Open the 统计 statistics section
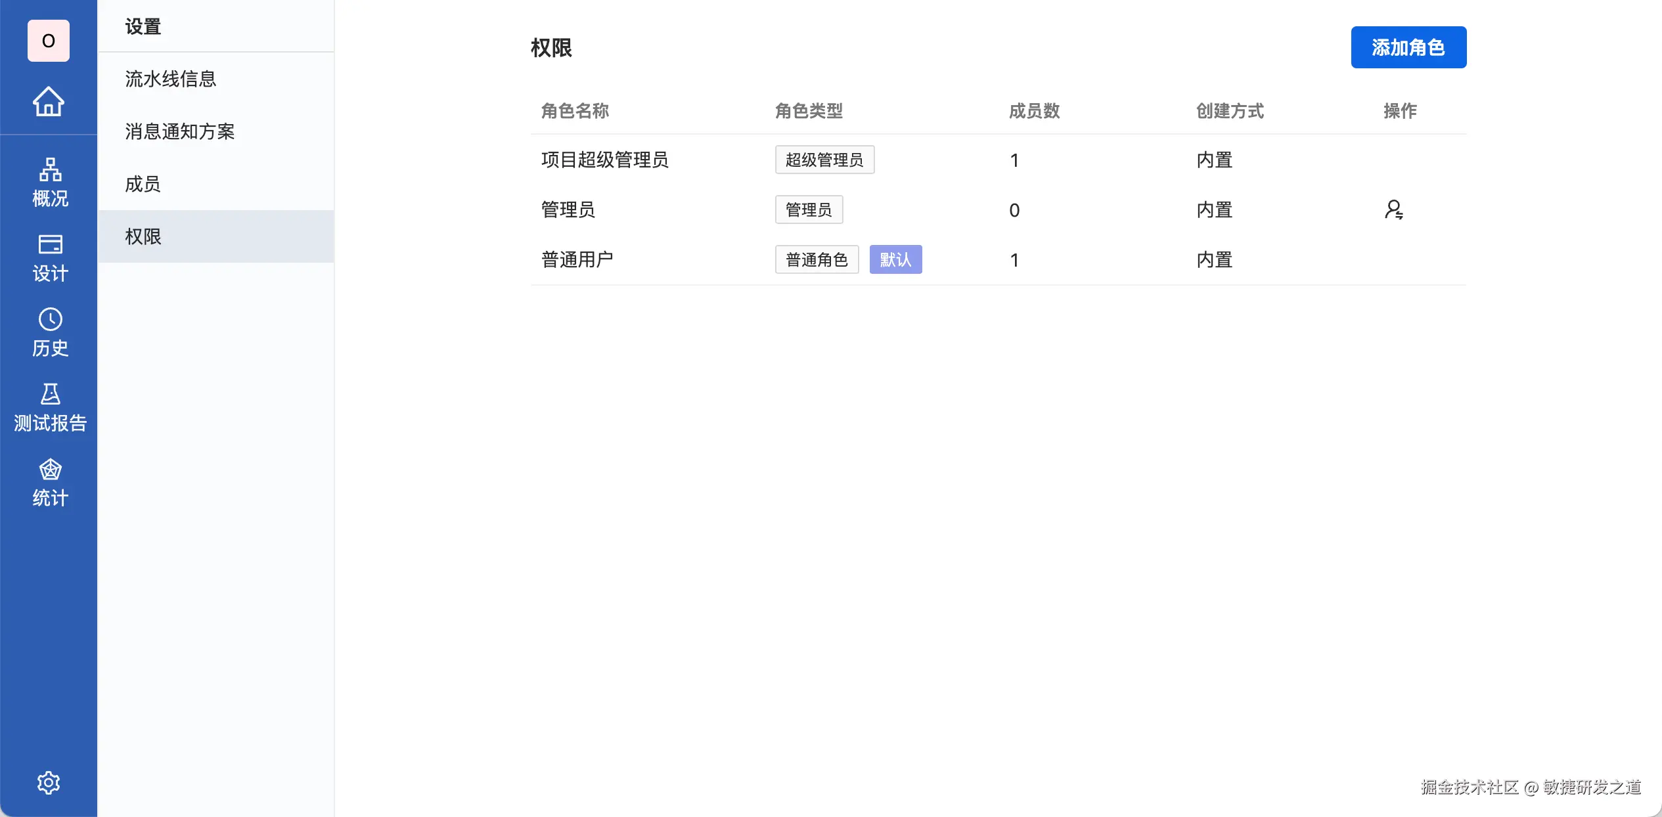1662x817 pixels. (x=50, y=483)
